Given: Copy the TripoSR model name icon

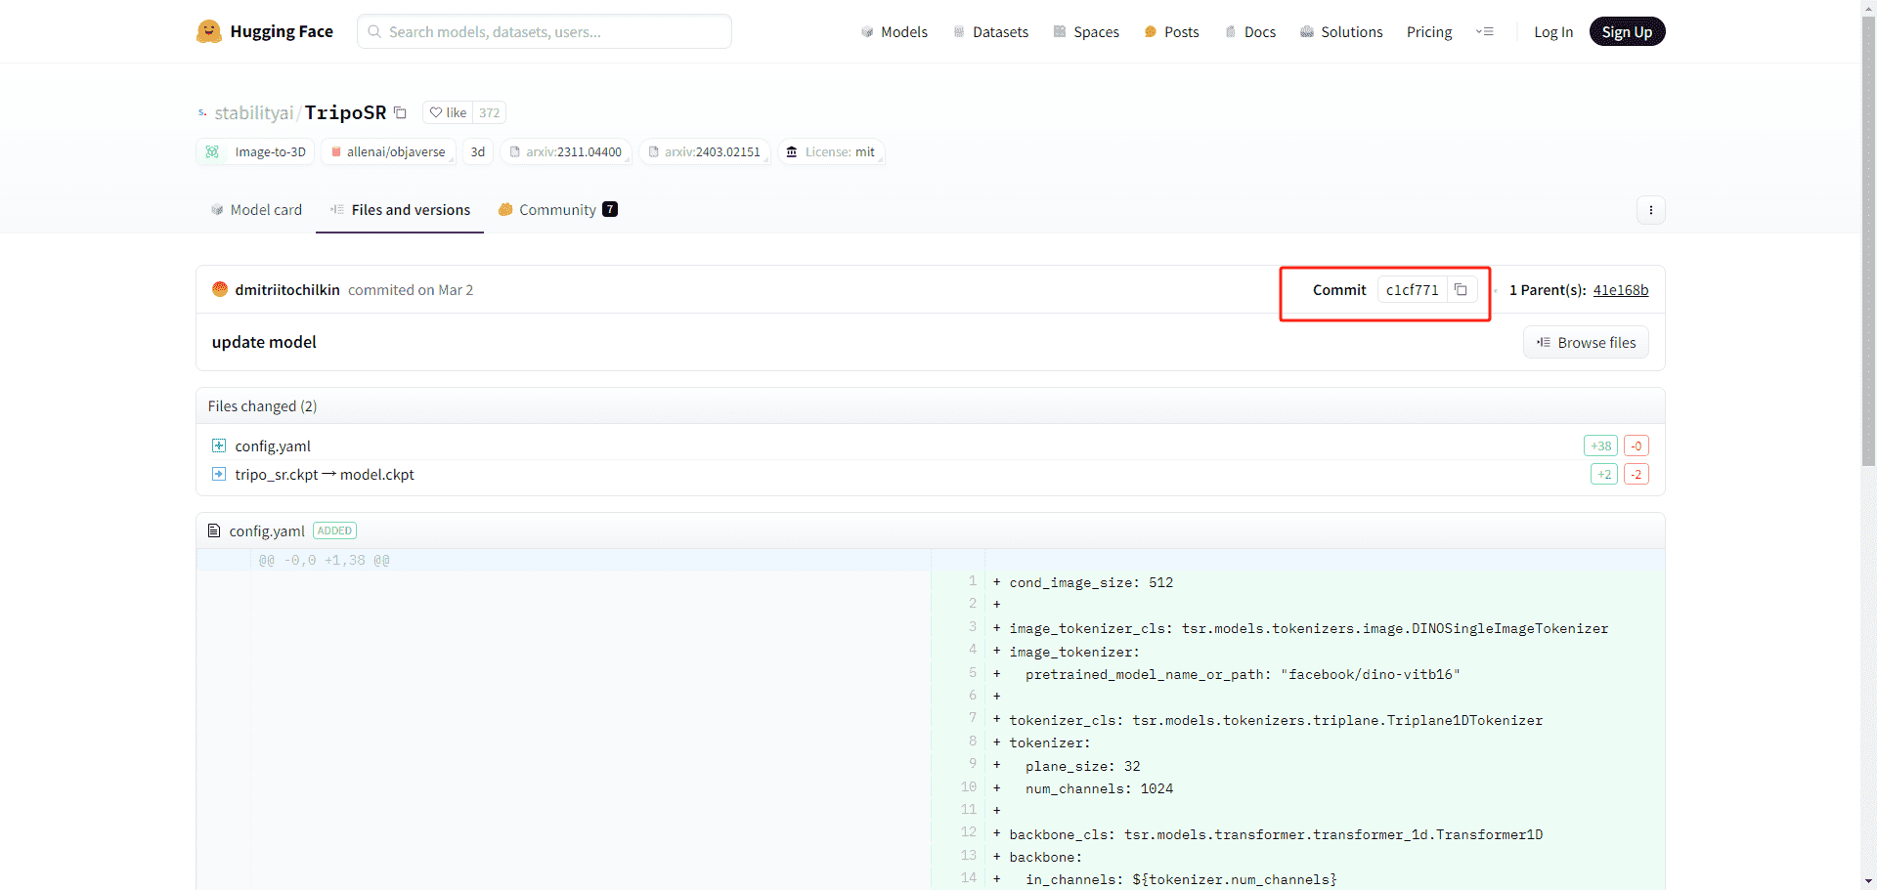Looking at the screenshot, I should tap(400, 112).
